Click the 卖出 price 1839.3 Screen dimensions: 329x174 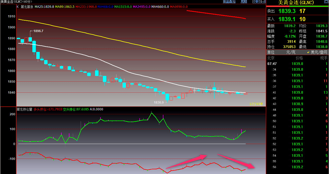click(x=287, y=11)
